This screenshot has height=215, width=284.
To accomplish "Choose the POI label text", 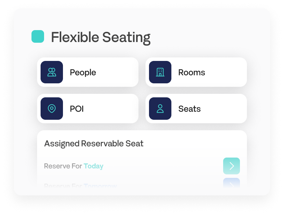I will 77,109.
